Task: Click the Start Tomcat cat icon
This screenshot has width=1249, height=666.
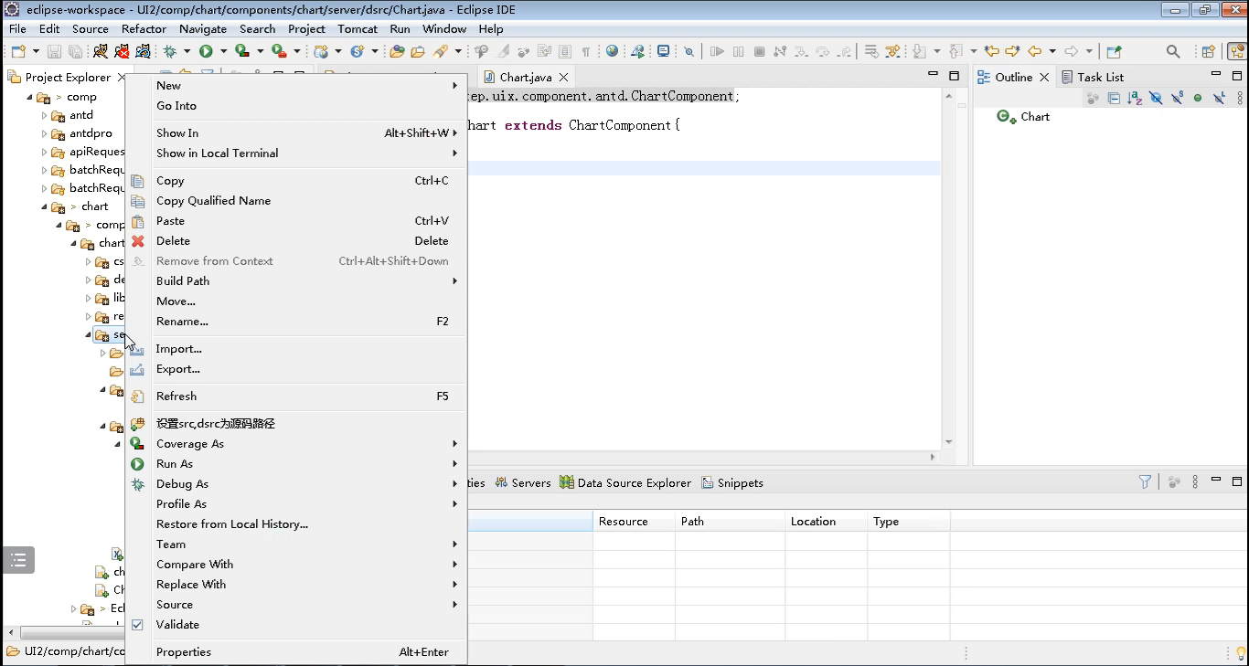Action: (x=101, y=52)
